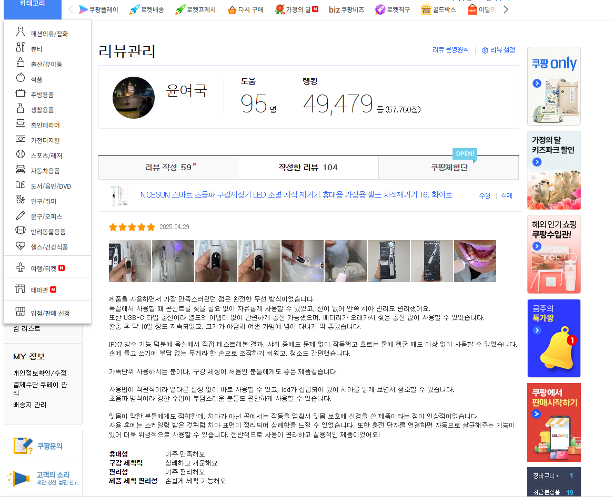The image size is (613, 497).
Task: Switch to 리뷰 작성 59 tab
Action: click(168, 167)
